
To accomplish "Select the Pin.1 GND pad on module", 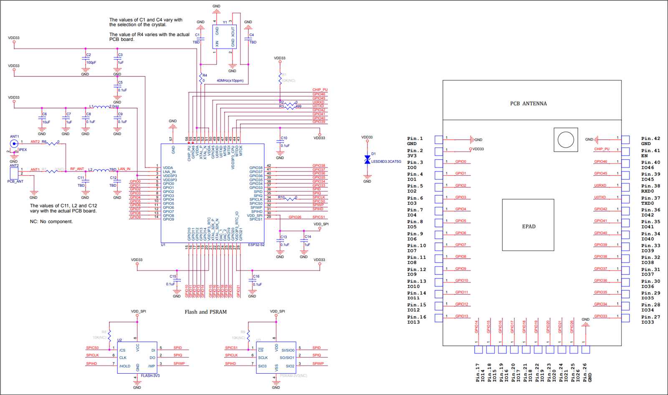I will [x=438, y=139].
